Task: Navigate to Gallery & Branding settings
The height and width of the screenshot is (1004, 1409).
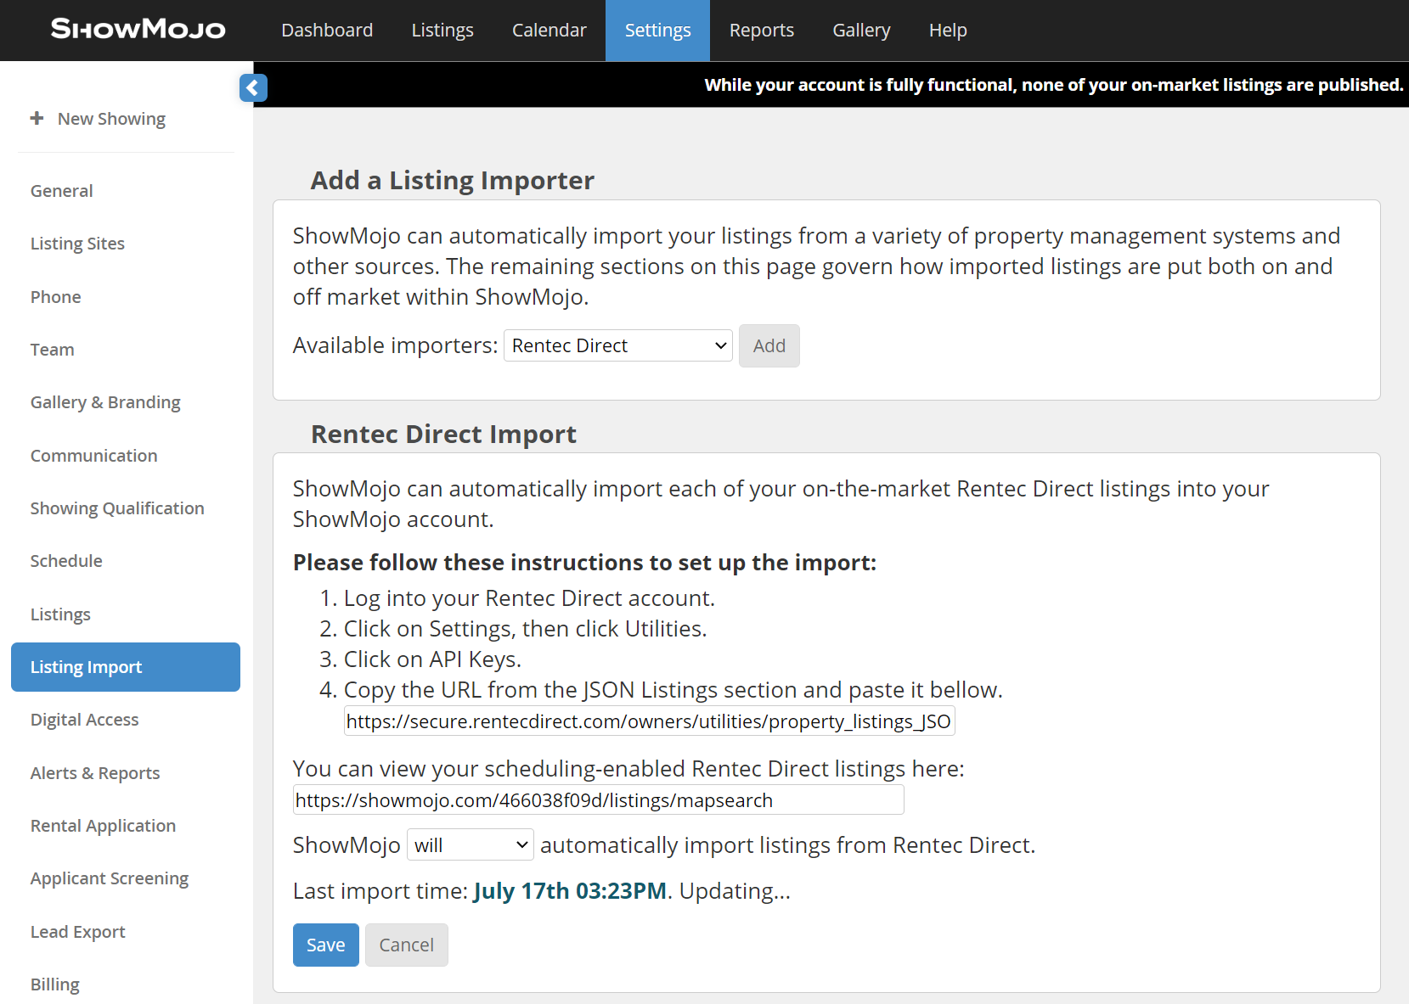Action: click(x=105, y=402)
